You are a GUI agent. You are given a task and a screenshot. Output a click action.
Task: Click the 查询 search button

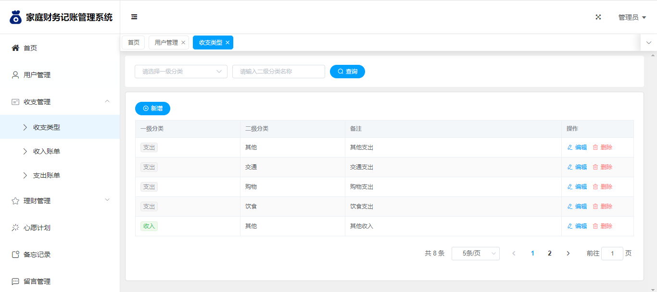347,72
